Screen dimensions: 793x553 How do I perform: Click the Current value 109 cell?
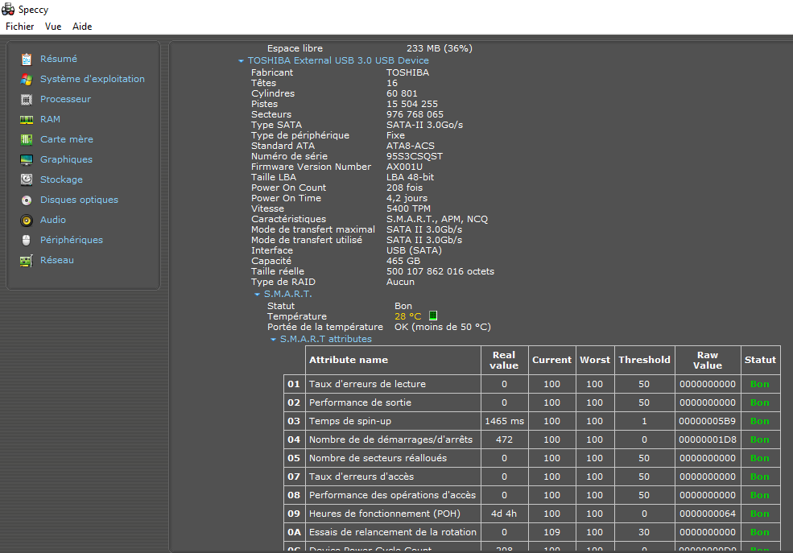(x=551, y=532)
